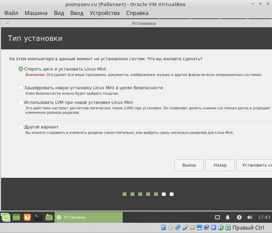Image resolution: width=272 pixels, height=233 pixels.
Task: Click the 'Правый Ctrl' host key label
Action: 248,228
